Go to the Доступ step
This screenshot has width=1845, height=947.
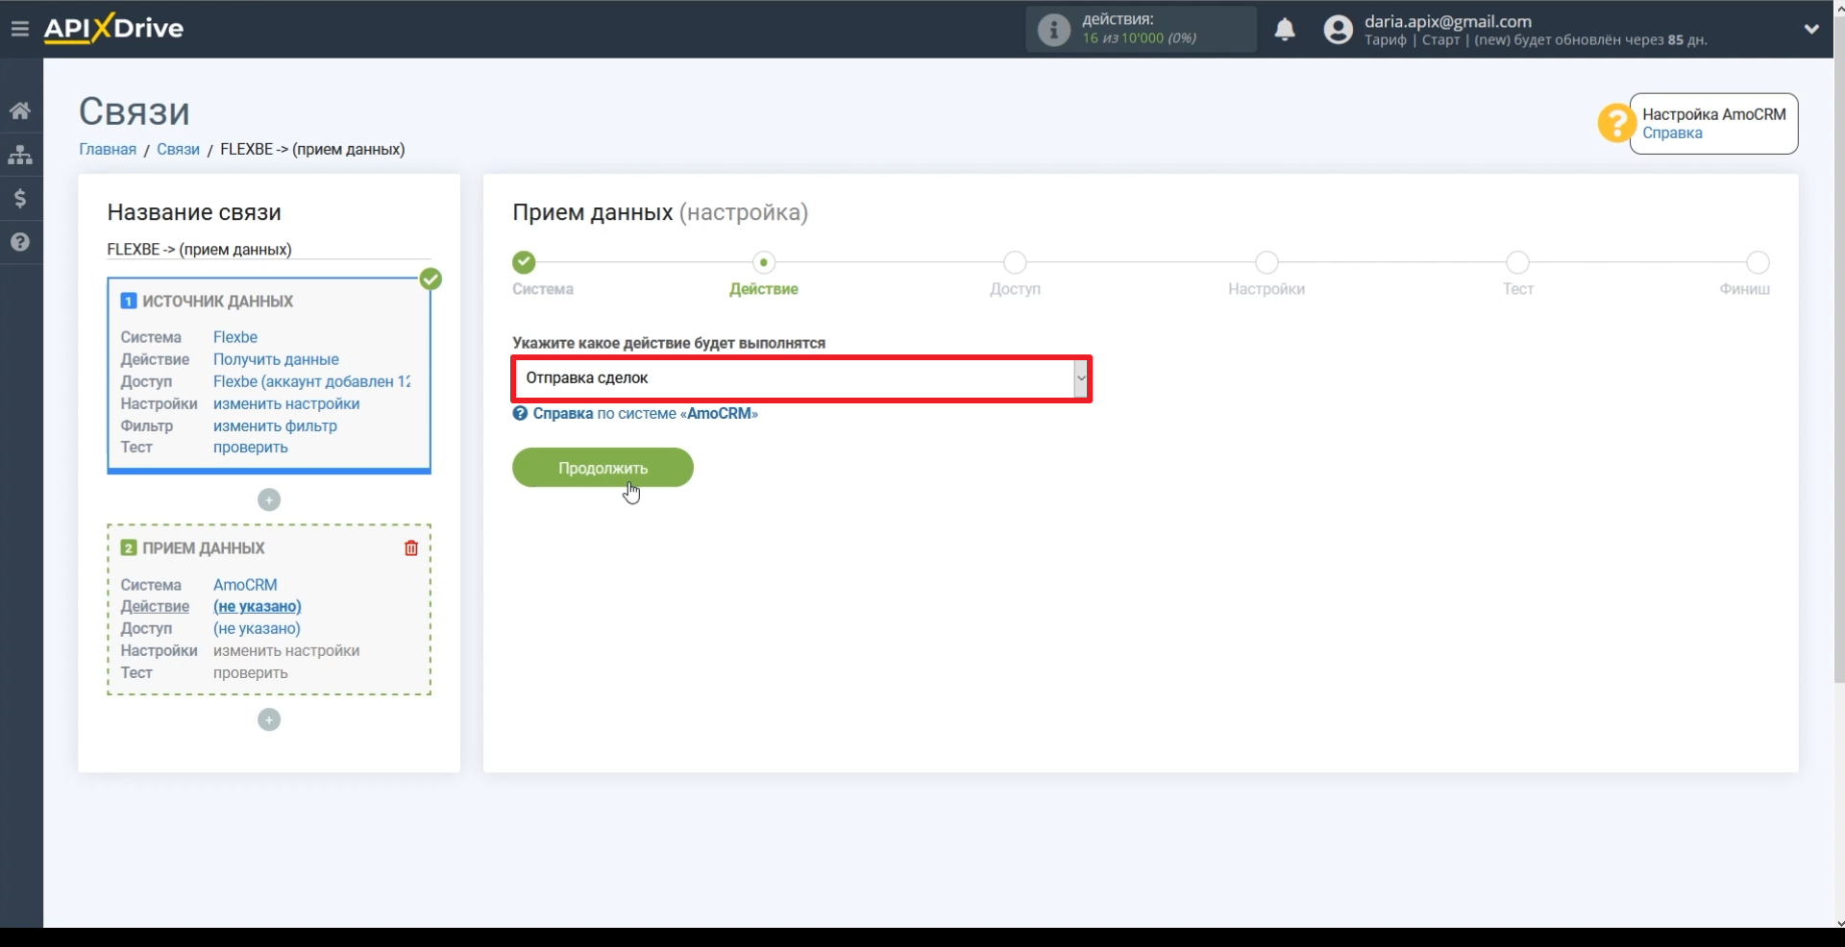1015,262
